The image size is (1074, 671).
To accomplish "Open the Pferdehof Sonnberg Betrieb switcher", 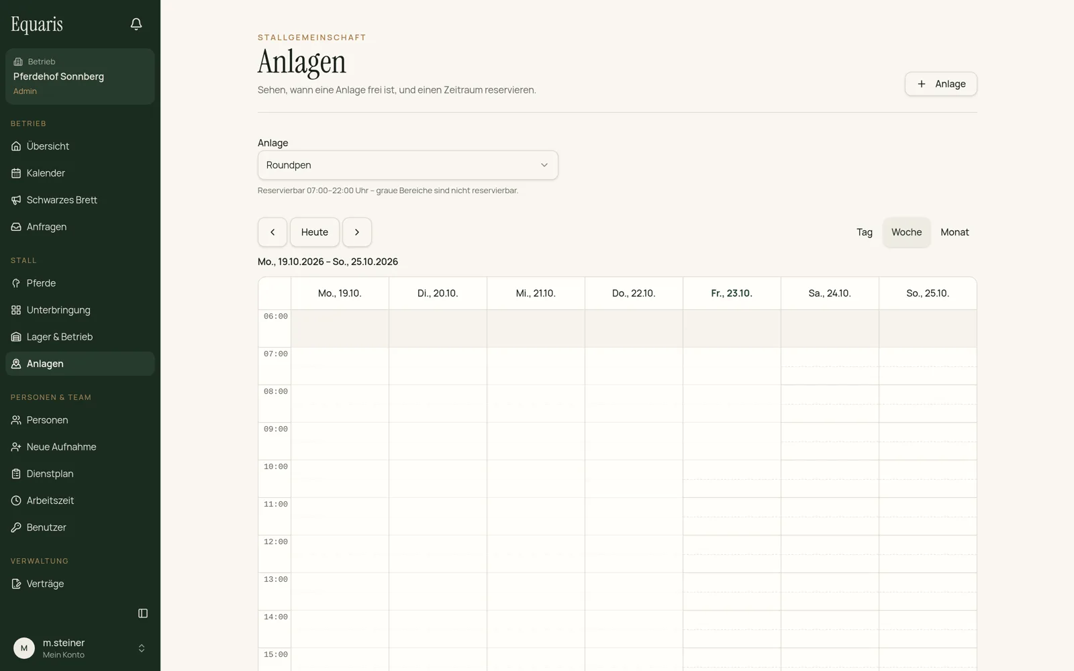I will pos(80,76).
